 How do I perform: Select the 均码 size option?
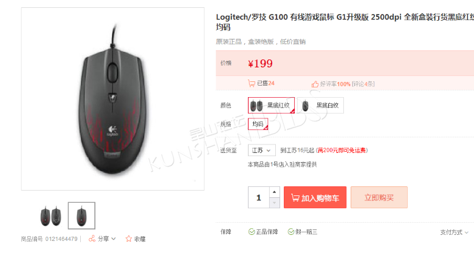point(258,124)
